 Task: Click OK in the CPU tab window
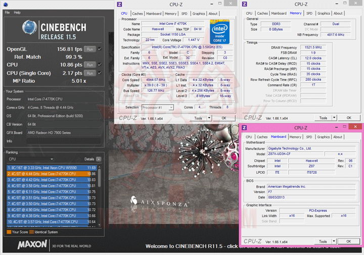coord(224,118)
